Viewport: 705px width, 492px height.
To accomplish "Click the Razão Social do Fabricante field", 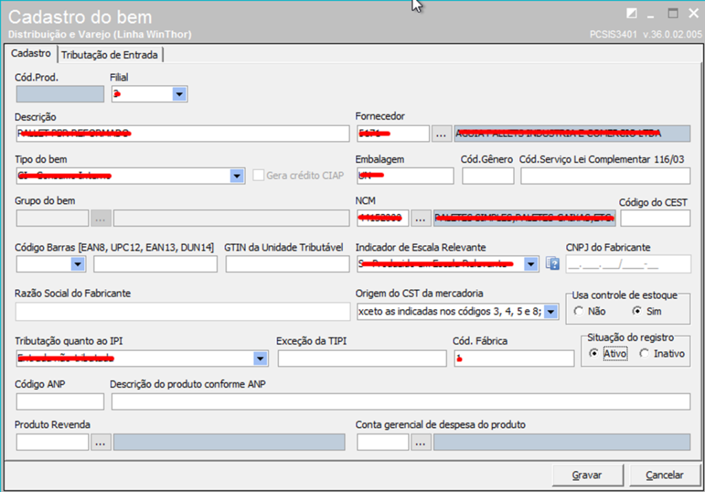I will tap(182, 312).
